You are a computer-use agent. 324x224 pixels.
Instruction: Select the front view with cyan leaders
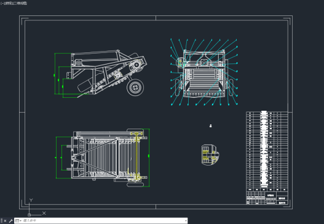[204, 72]
